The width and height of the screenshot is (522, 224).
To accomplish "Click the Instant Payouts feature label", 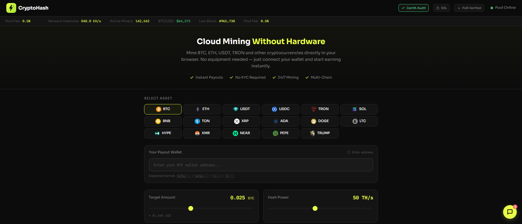I will click(x=209, y=77).
